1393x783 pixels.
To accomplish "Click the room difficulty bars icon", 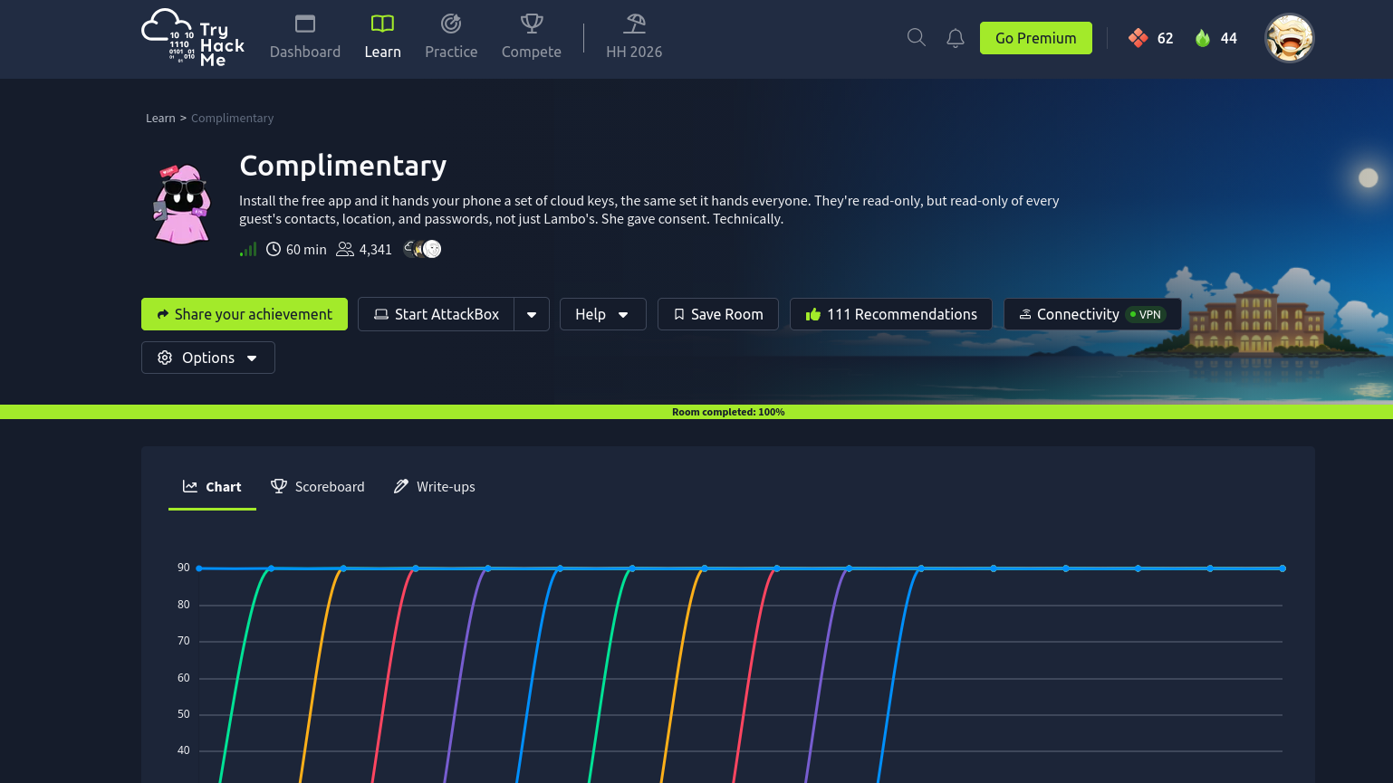I will 248,249.
